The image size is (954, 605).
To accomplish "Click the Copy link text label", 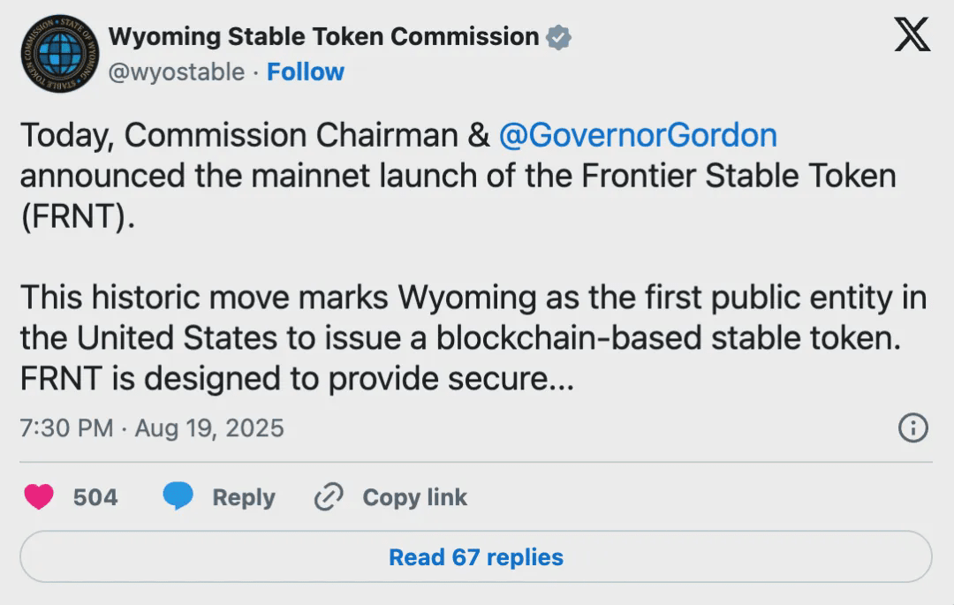I will click(414, 497).
